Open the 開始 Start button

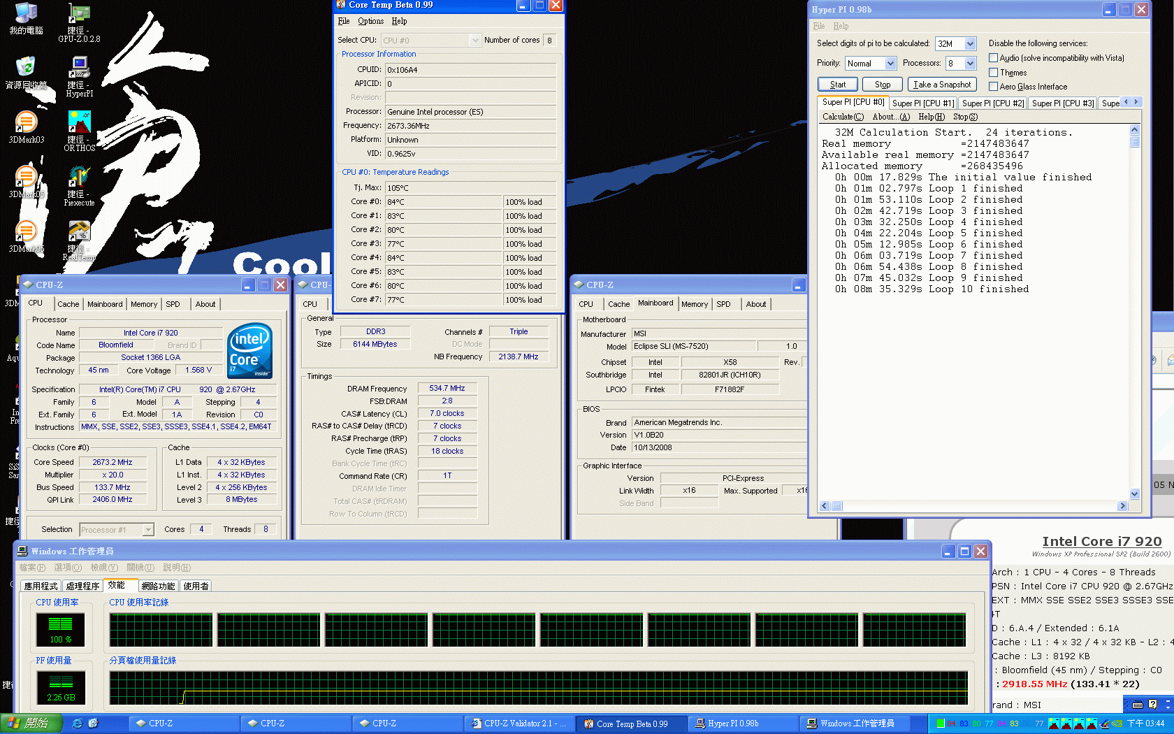pos(32,724)
